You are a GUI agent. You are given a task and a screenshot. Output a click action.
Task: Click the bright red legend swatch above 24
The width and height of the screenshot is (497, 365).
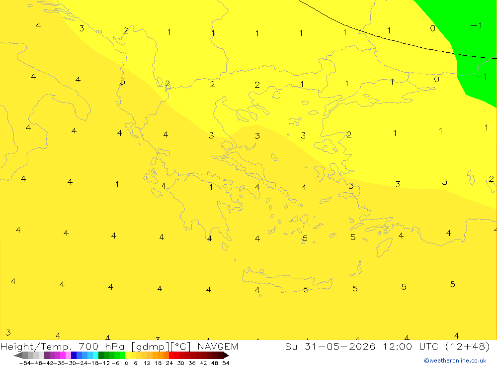click(171, 356)
